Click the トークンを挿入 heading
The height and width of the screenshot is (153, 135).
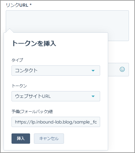[34, 43]
